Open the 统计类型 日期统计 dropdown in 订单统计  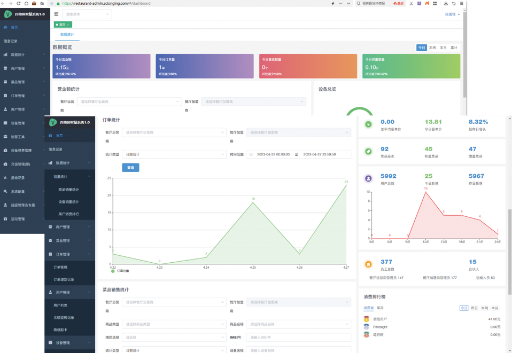(174, 154)
